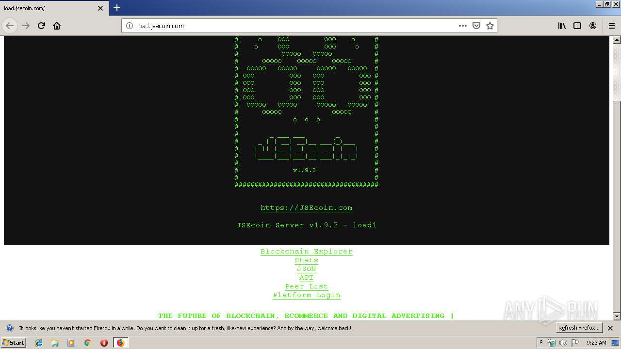Viewport: 621px width, 349px height.
Task: Launch Google Chrome from taskbar
Action: (87, 343)
